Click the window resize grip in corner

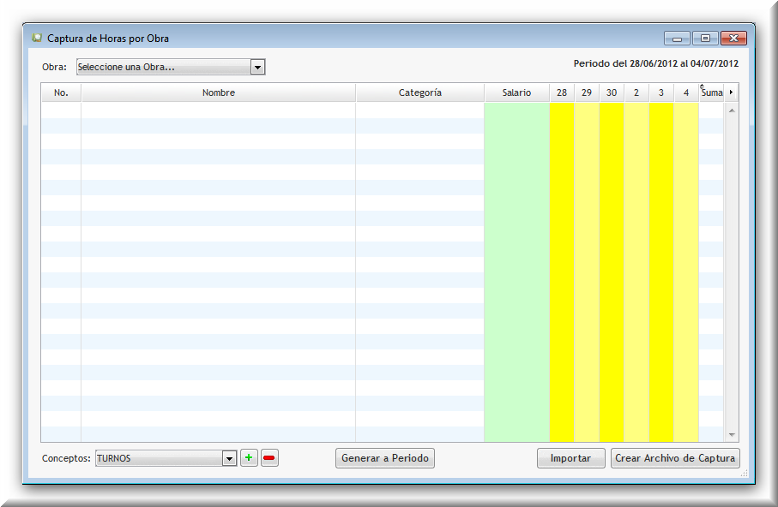click(744, 474)
